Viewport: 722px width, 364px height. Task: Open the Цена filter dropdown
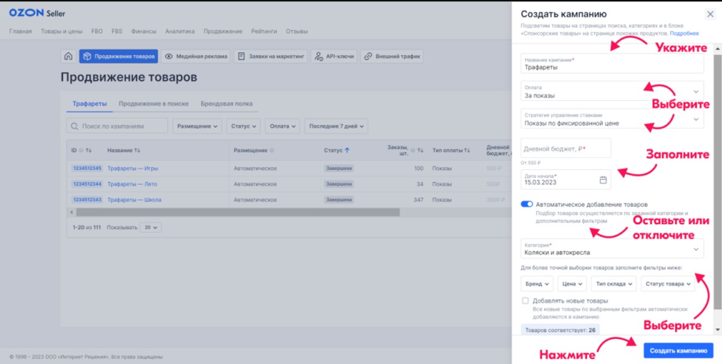coord(572,284)
